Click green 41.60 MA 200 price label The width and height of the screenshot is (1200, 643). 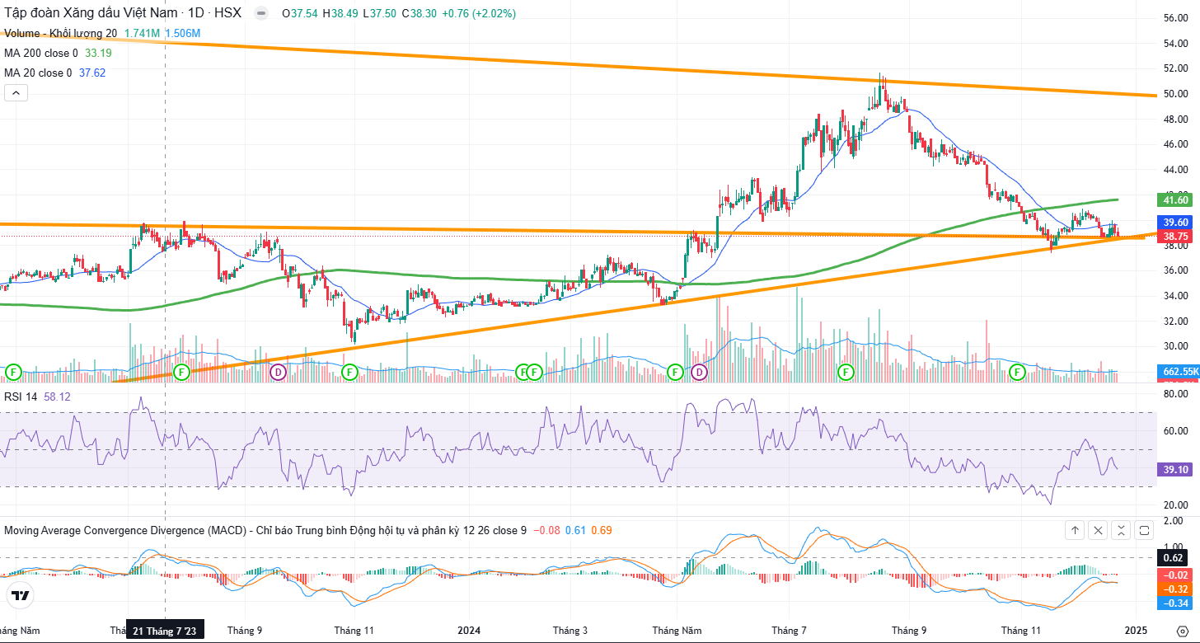[x=1176, y=200]
